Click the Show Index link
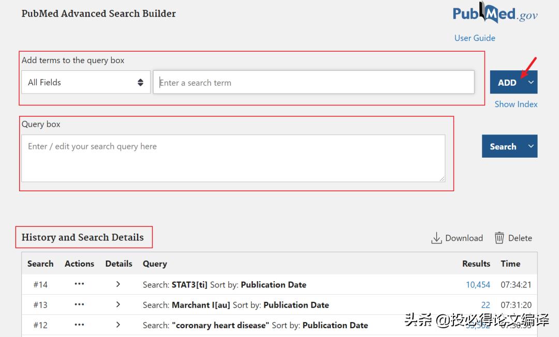The image size is (559, 337). (516, 104)
